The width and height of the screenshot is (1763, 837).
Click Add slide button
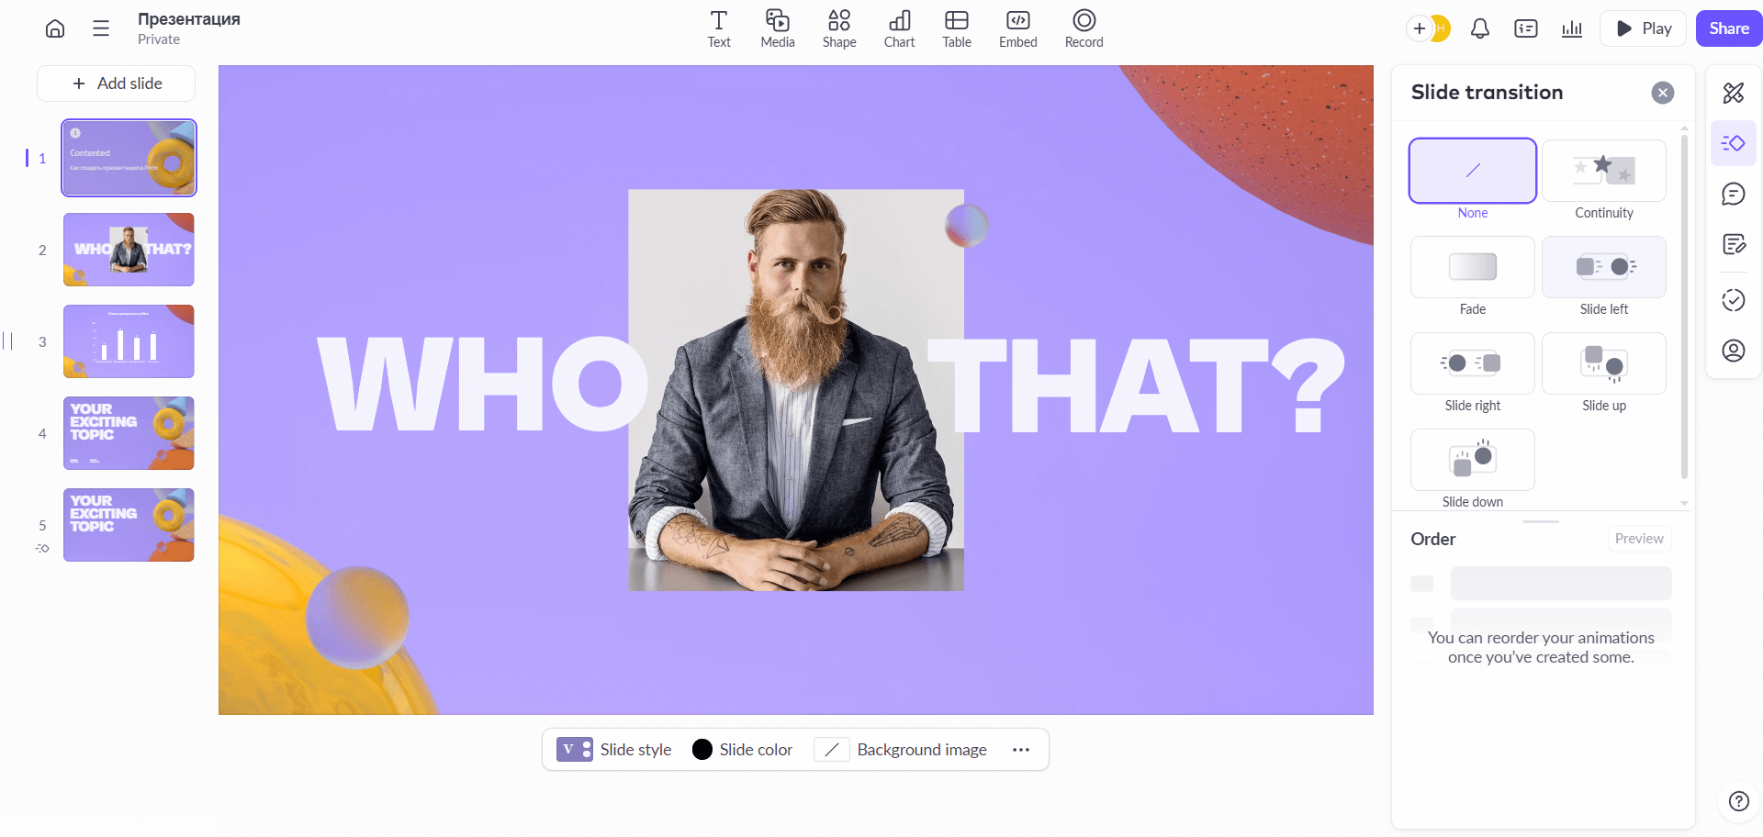tap(116, 84)
